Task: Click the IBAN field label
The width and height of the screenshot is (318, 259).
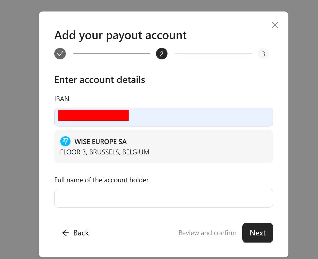Action: point(62,99)
